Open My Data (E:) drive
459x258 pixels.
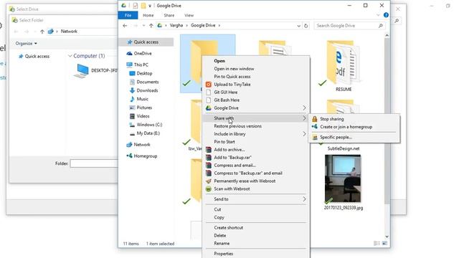[x=146, y=133]
